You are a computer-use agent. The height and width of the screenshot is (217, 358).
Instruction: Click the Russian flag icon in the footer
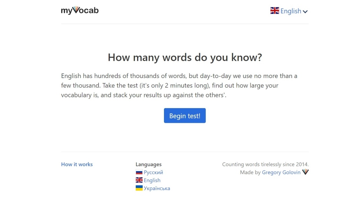click(139, 172)
